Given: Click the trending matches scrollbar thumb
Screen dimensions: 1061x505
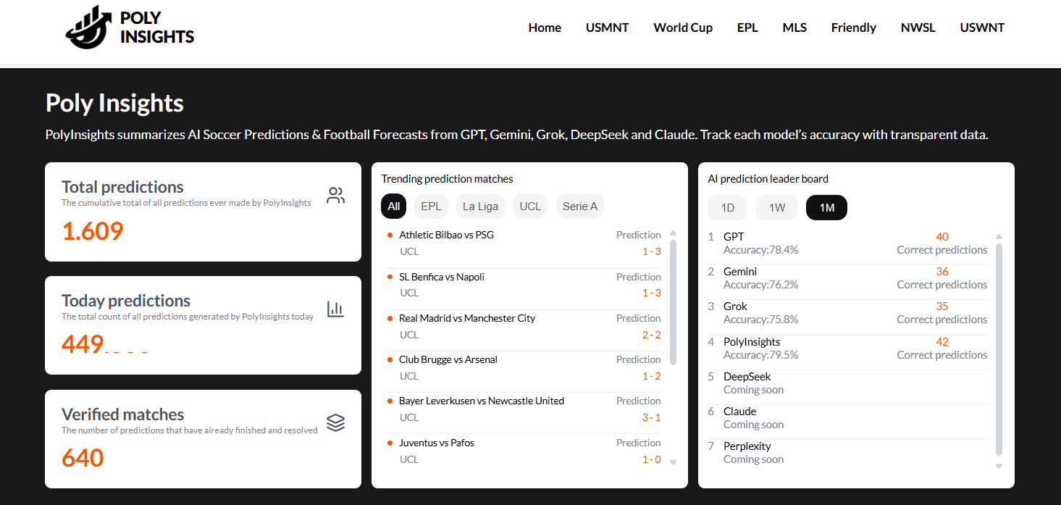Looking at the screenshot, I should (674, 301).
